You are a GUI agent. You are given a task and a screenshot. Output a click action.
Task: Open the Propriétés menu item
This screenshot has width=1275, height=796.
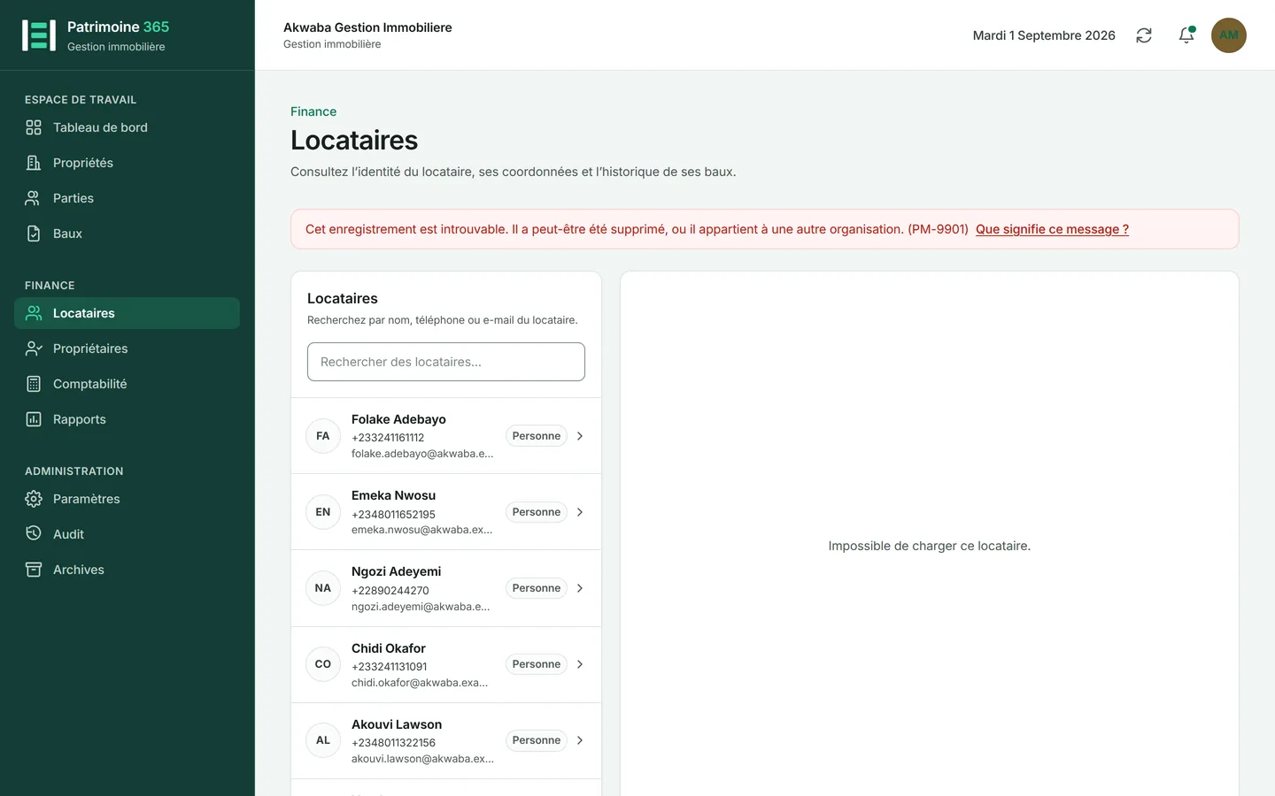(127, 163)
